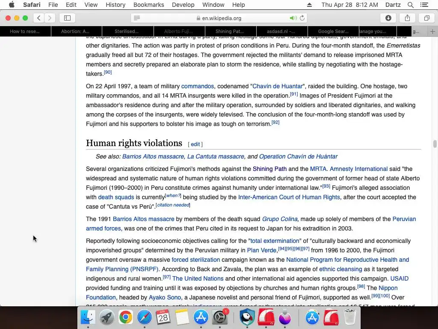The width and height of the screenshot is (438, 329).
Task: Open Notes from the Dock
Action: 182,317
